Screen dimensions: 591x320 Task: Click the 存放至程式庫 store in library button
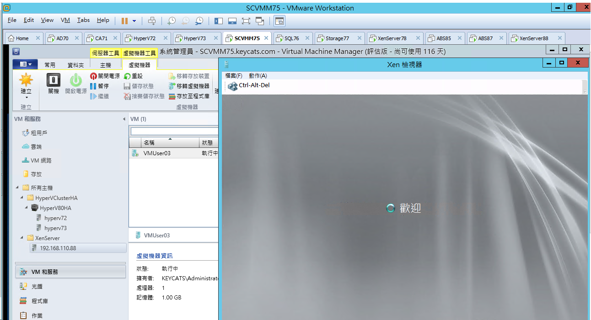coord(189,96)
